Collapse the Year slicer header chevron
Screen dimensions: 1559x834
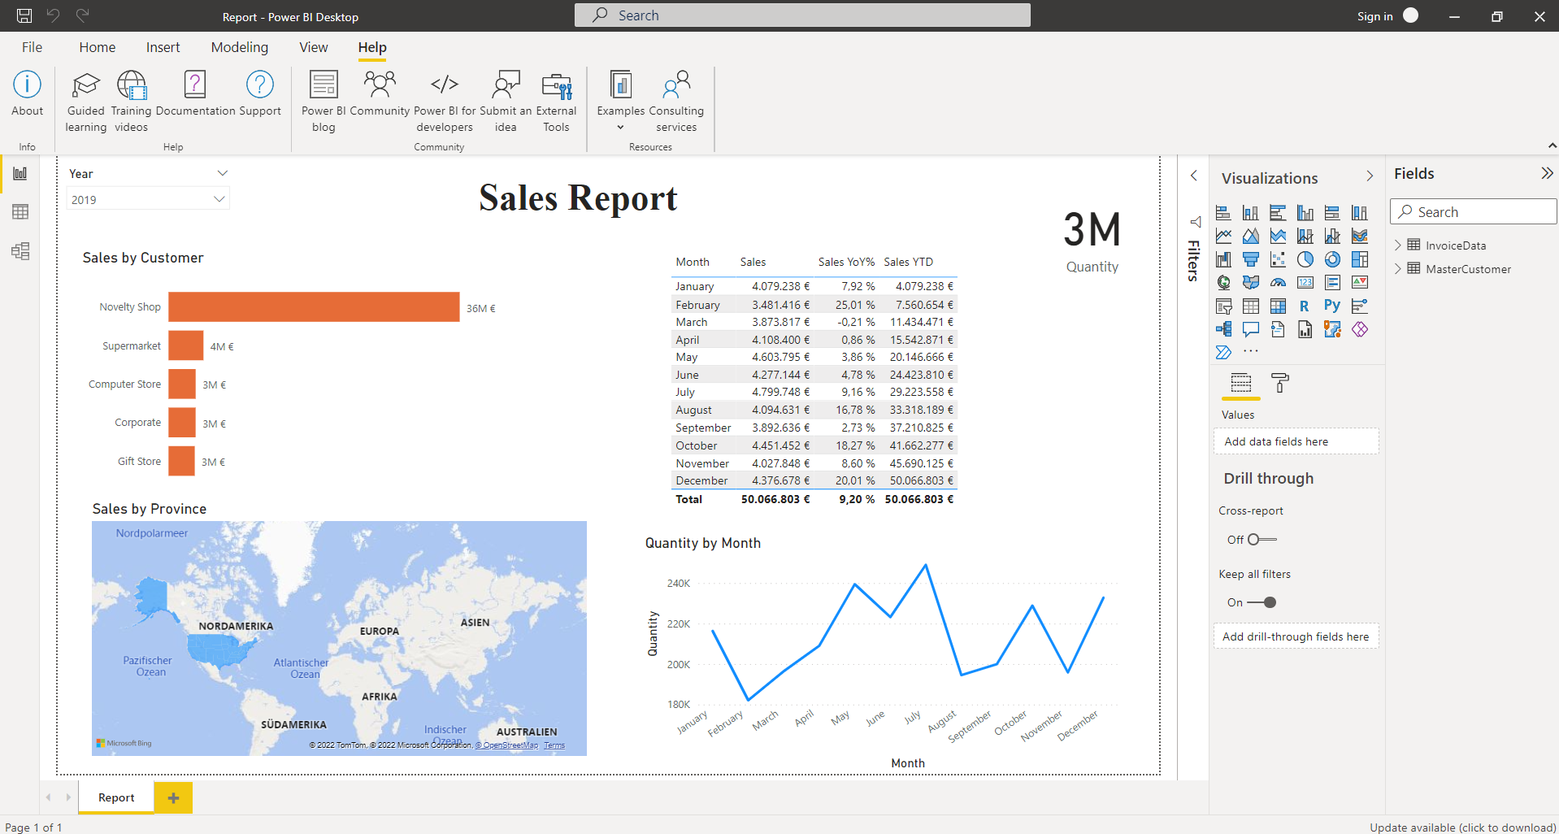pos(223,173)
